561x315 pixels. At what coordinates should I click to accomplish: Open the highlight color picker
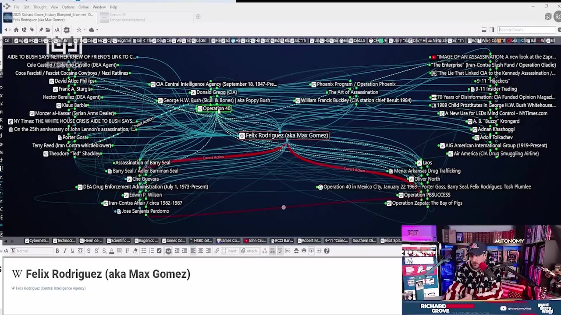[x=119, y=251]
